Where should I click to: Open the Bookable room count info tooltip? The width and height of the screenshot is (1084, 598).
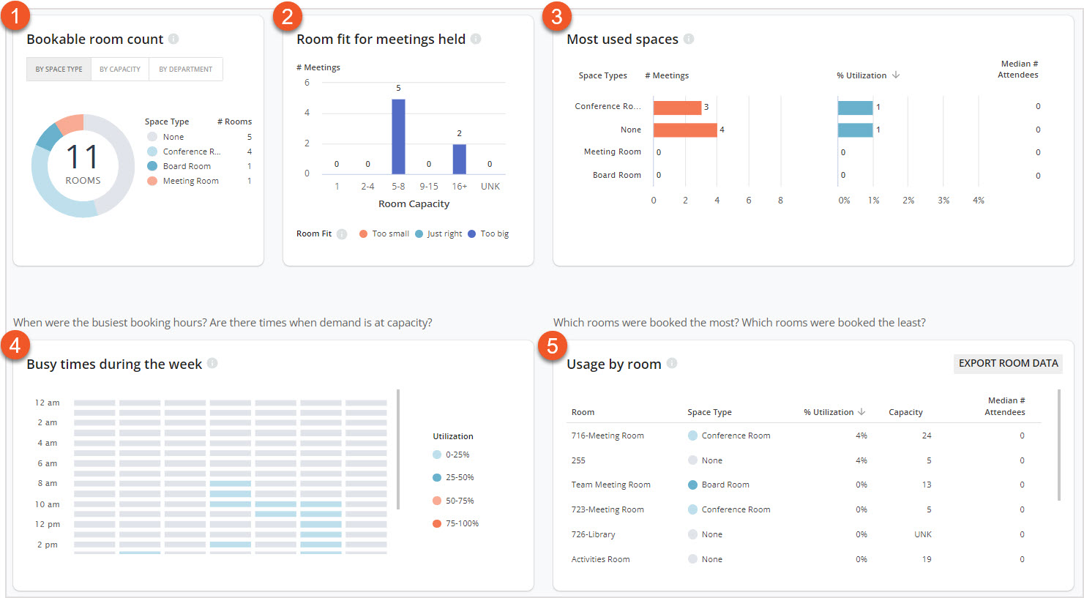(173, 40)
